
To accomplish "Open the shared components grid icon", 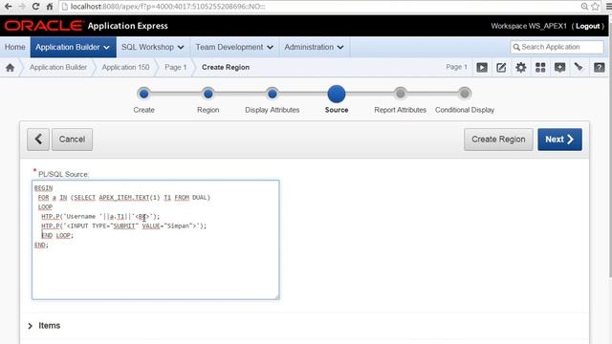I will 540,68.
